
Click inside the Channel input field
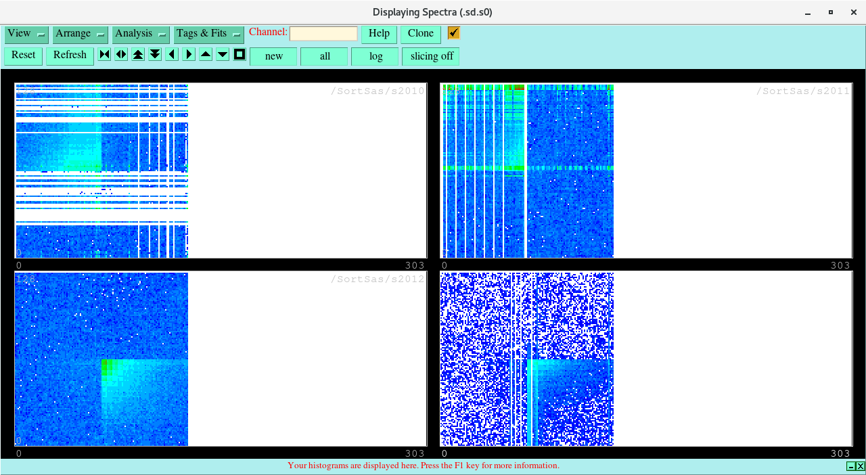click(x=324, y=32)
